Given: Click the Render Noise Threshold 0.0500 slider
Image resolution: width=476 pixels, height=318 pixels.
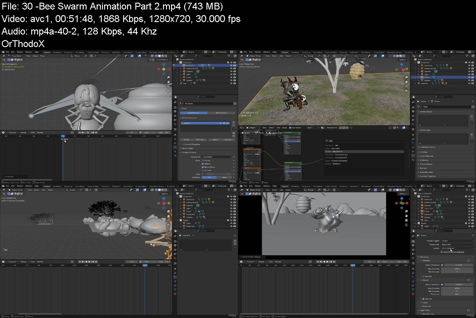Looking at the screenshot, I should click(458, 285).
